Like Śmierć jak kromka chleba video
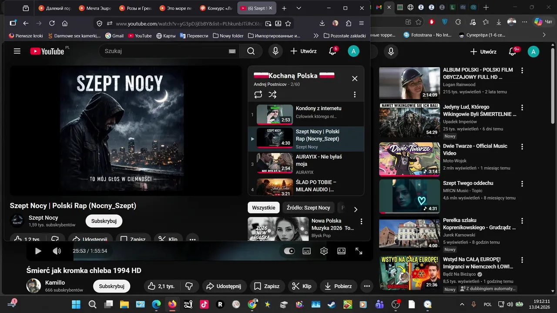The width and height of the screenshot is (557, 313). coord(161,286)
